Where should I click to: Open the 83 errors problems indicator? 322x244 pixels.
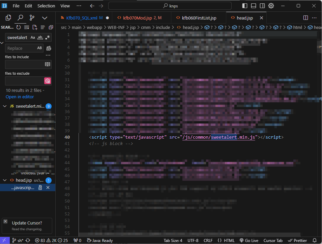40,240
